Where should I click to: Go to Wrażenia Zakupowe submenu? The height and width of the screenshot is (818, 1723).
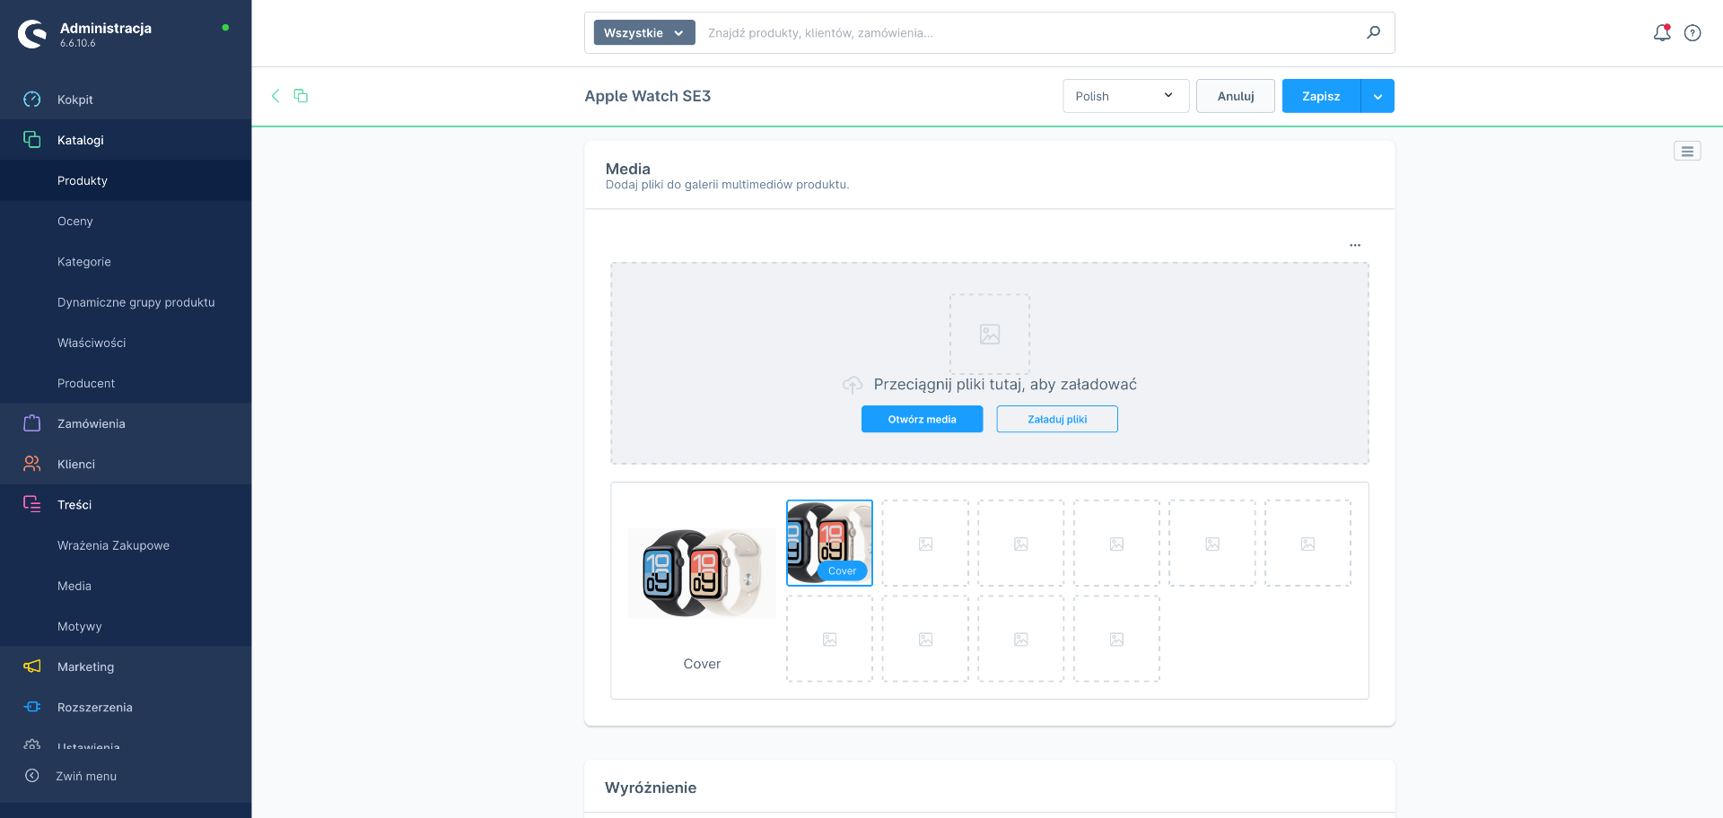pyautogui.click(x=113, y=545)
